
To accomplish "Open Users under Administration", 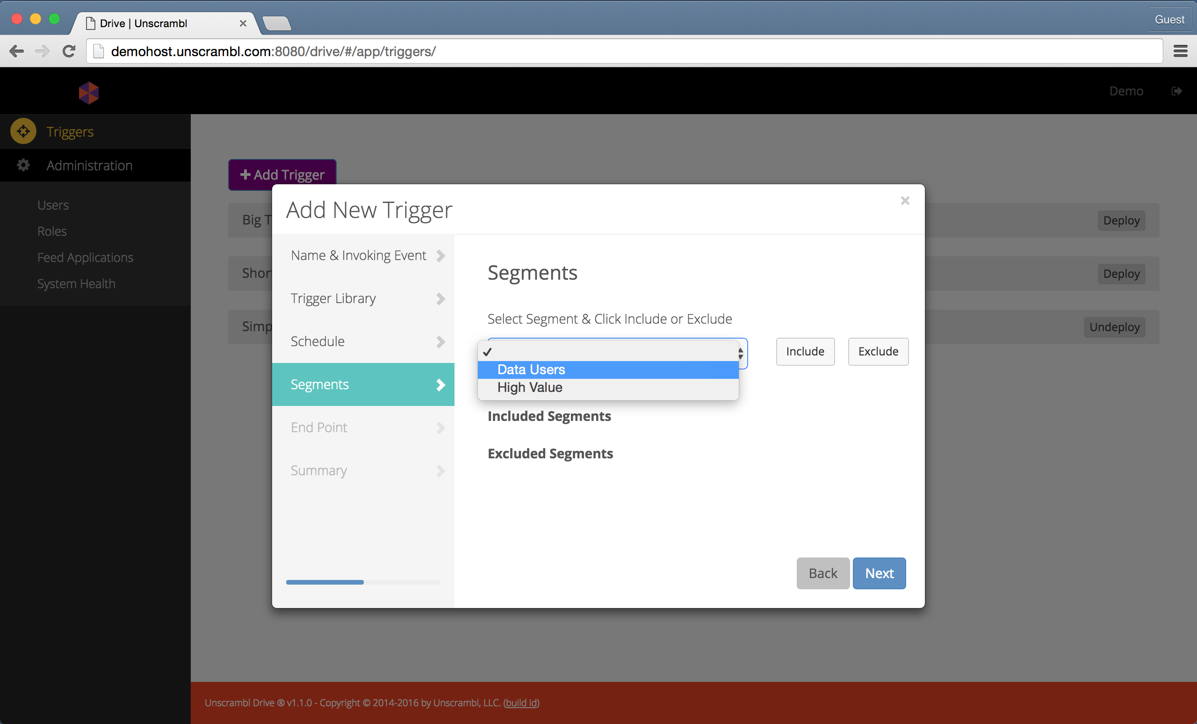I will pyautogui.click(x=53, y=205).
